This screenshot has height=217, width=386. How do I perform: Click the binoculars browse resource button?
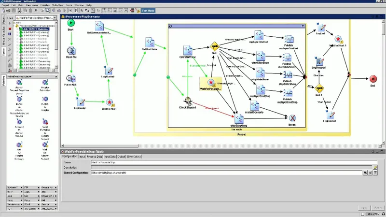pyautogui.click(x=365, y=173)
